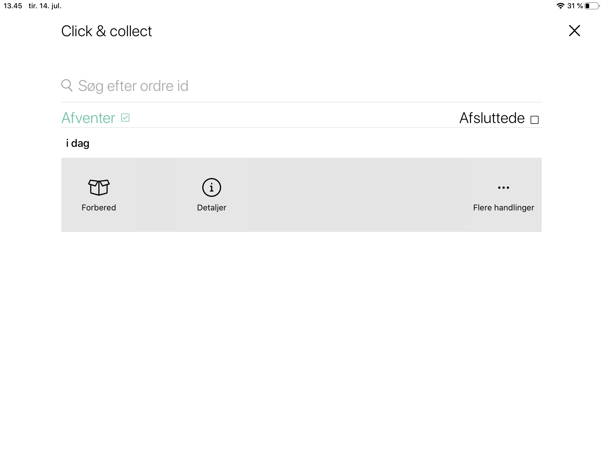Click the magnifying glass search icon
603x452 pixels.
coord(67,85)
